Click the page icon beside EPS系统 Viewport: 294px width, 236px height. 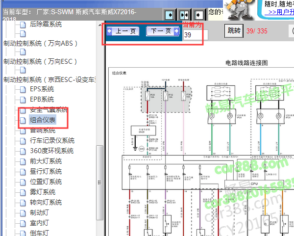(23, 90)
